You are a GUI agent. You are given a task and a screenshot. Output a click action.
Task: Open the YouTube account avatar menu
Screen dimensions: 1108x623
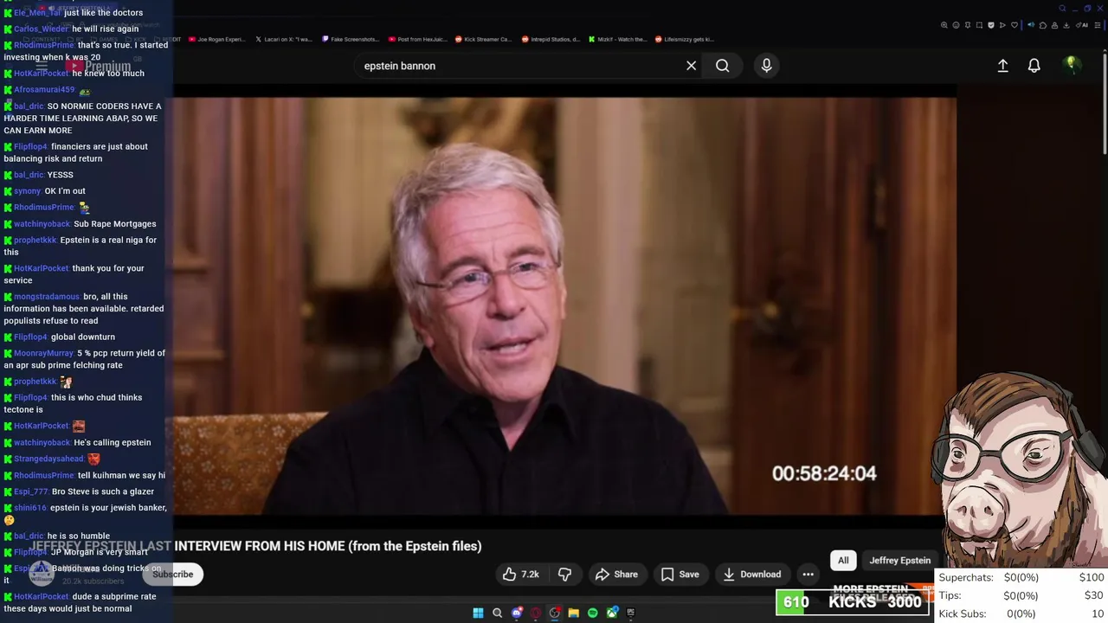pos(1072,65)
